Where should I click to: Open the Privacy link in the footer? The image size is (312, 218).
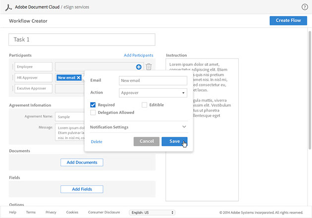pos(51,213)
